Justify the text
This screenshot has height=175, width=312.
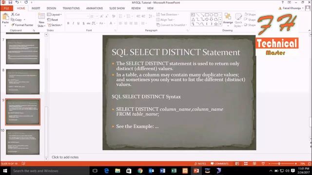click(136, 23)
